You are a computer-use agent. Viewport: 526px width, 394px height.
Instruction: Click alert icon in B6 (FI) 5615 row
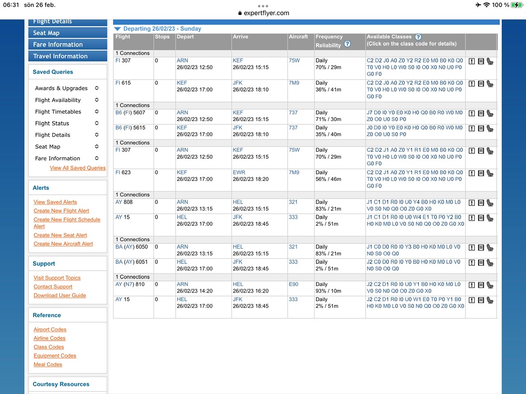tap(472, 128)
